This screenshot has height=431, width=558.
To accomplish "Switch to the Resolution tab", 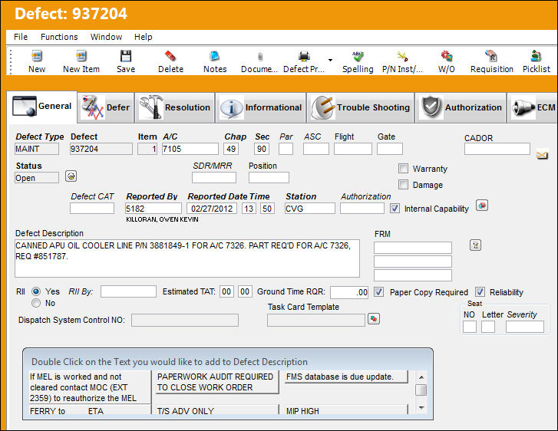I will point(175,107).
